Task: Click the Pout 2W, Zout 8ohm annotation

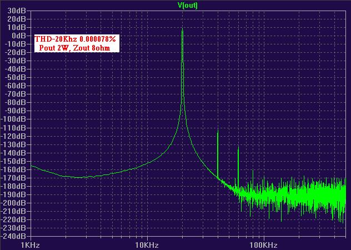Action: click(x=75, y=48)
